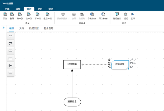Image resolution: width=164 pixels, height=111 pixels.
Task: Expand the left side panel chevron
Action: click(x=4, y=28)
